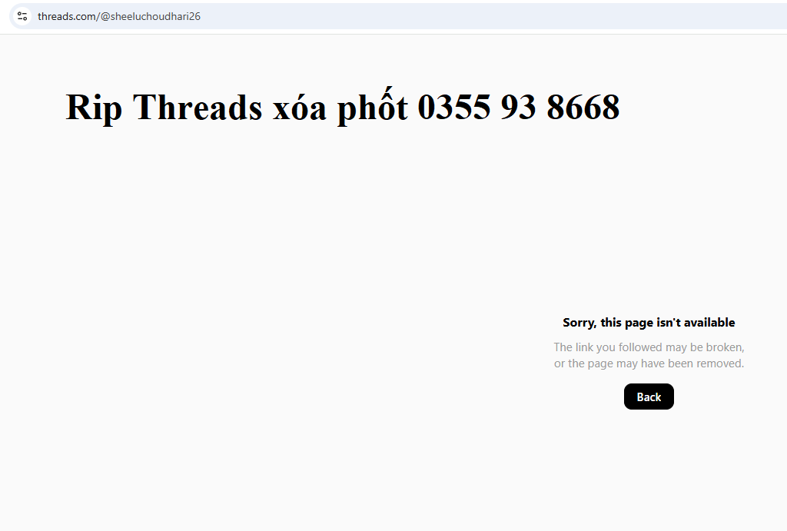Open the site information icon in address bar
The width and height of the screenshot is (787, 531).
[x=22, y=16]
